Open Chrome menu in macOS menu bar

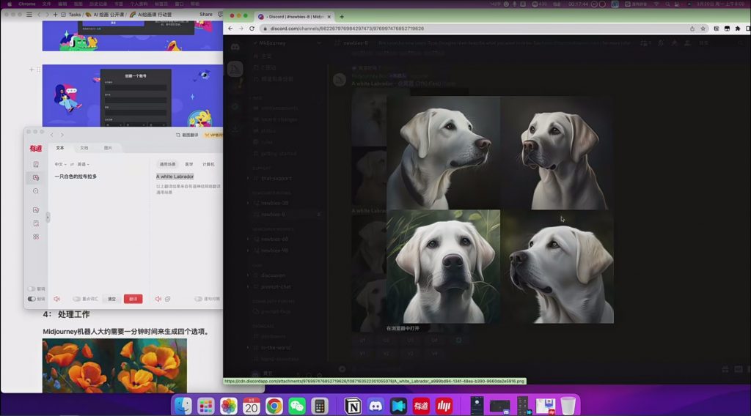coord(27,4)
